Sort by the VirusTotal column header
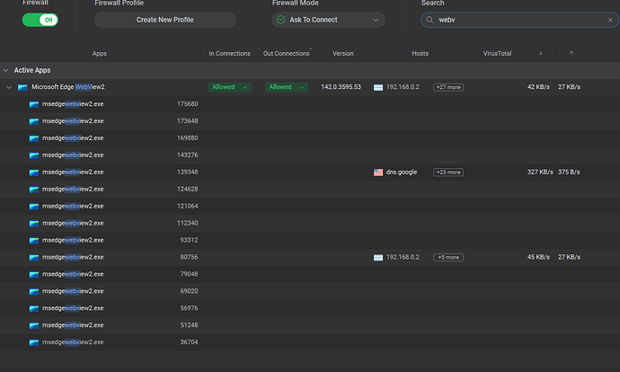The image size is (620, 372). point(497,54)
